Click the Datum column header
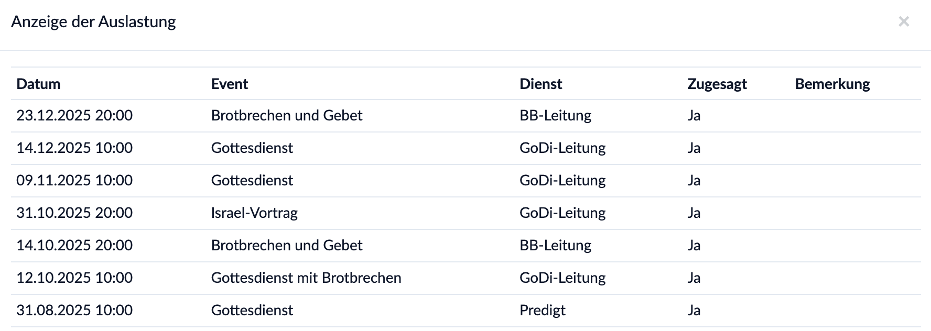931x331 pixels. tap(38, 84)
